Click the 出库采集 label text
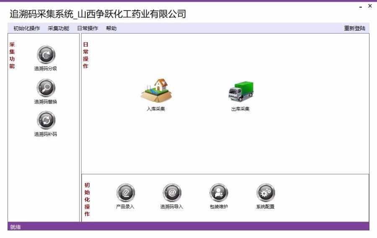Viewport: 377px width, 238px height. click(x=240, y=109)
